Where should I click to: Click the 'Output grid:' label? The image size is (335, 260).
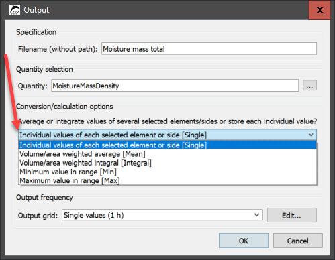coord(38,216)
